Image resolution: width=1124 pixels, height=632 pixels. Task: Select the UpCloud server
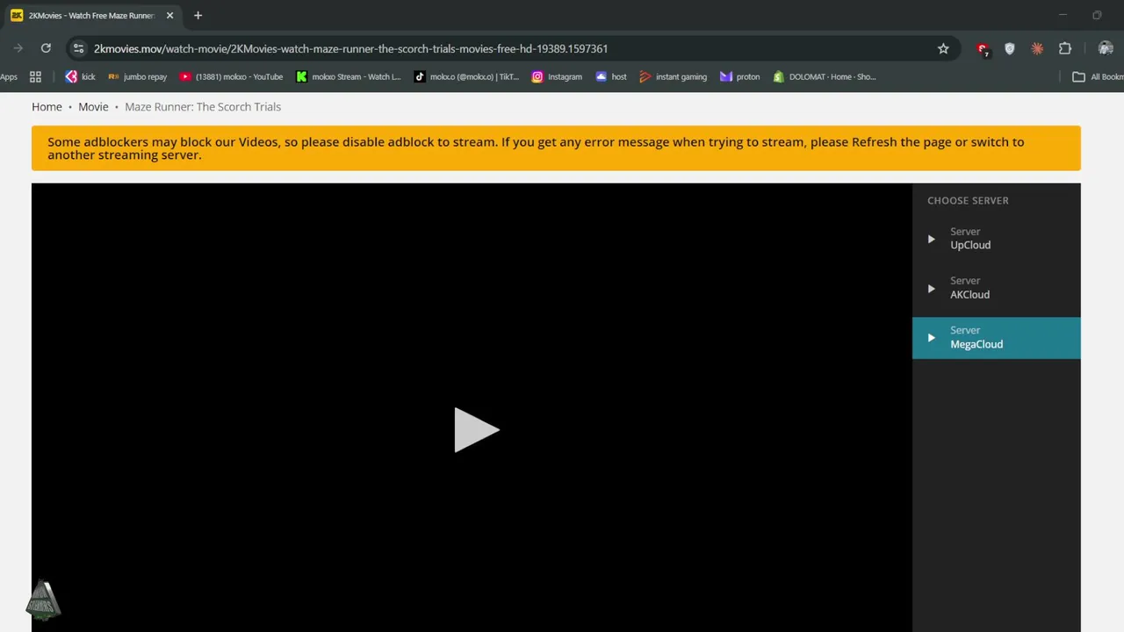tap(996, 239)
